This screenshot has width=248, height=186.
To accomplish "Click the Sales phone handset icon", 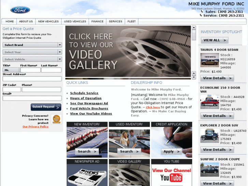I will [202, 12].
